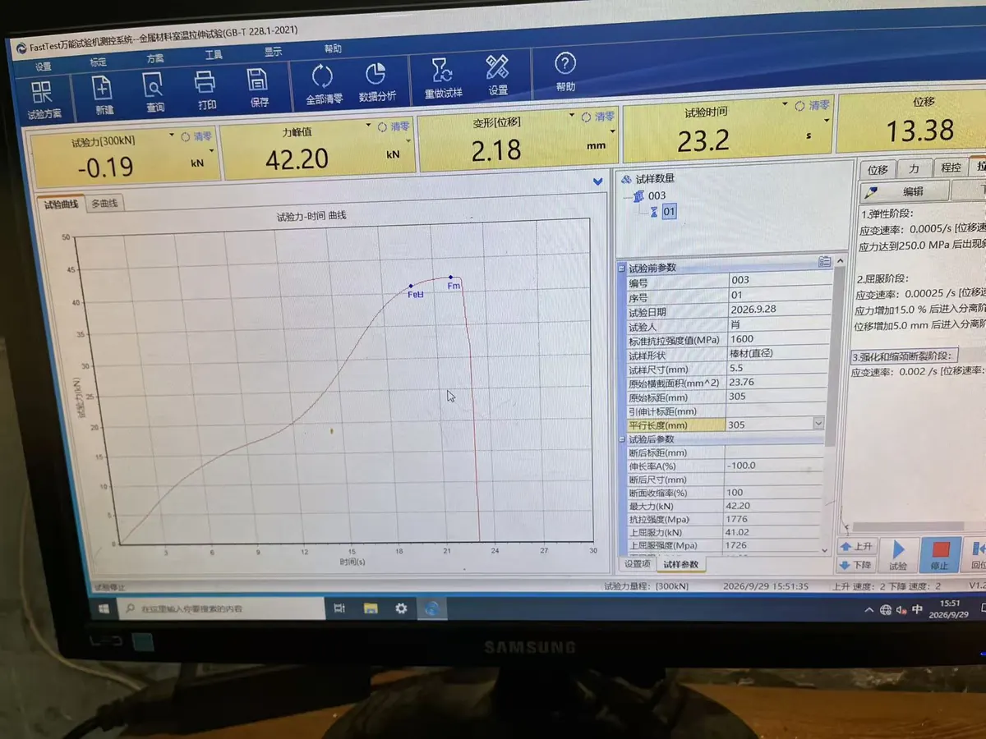The height and width of the screenshot is (739, 986).
Task: Open the 平行长度(mm) value dropdown
Action: (x=818, y=424)
